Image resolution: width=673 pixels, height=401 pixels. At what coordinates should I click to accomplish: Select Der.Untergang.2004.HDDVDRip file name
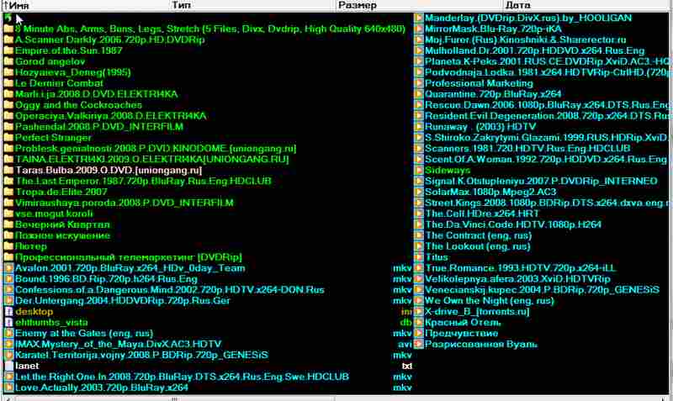[123, 301]
